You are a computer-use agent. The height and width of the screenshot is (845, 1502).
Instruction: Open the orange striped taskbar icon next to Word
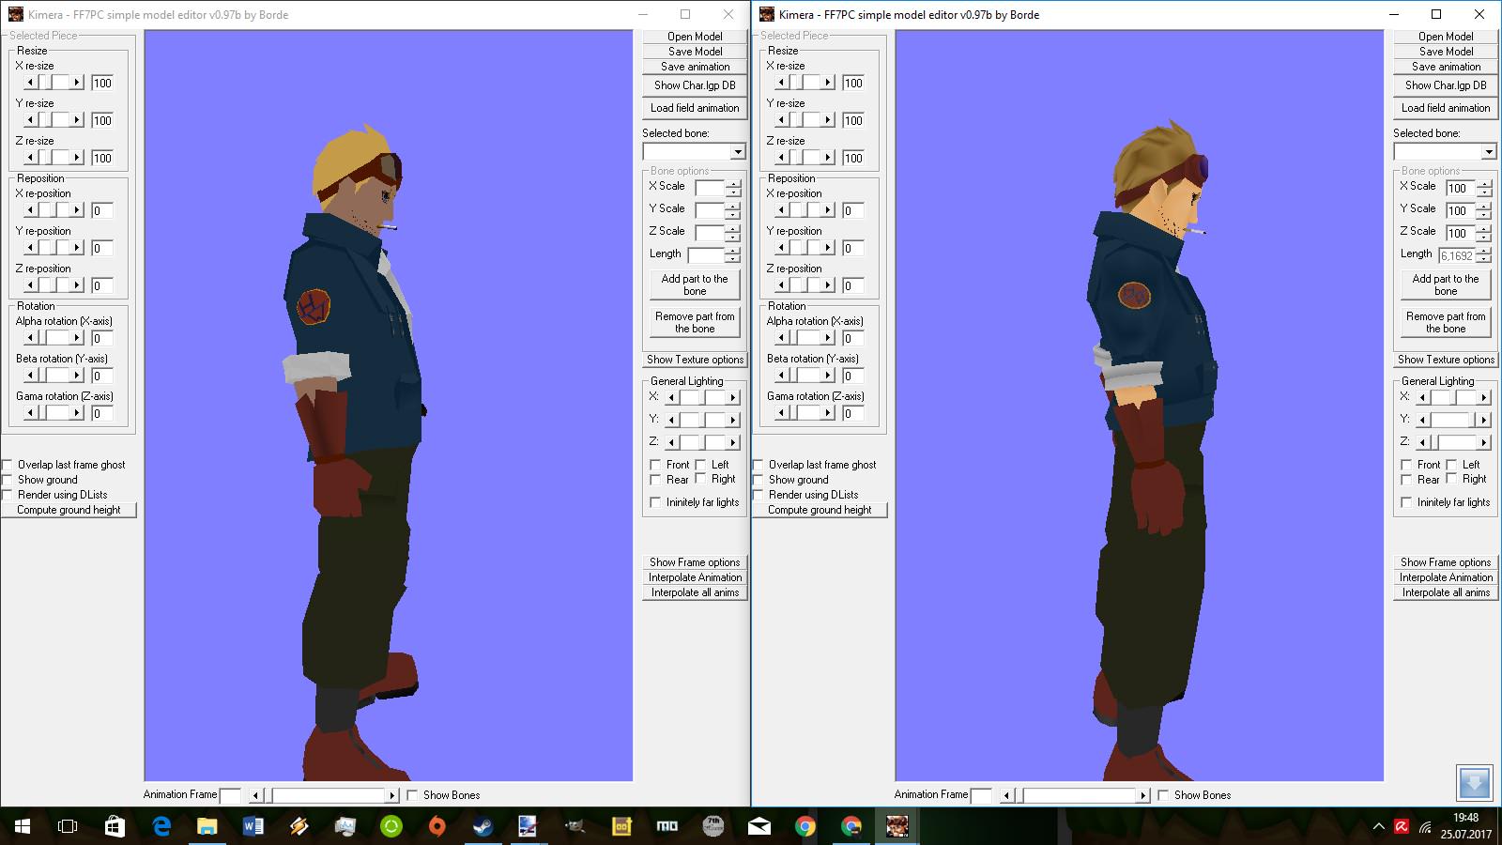299,826
